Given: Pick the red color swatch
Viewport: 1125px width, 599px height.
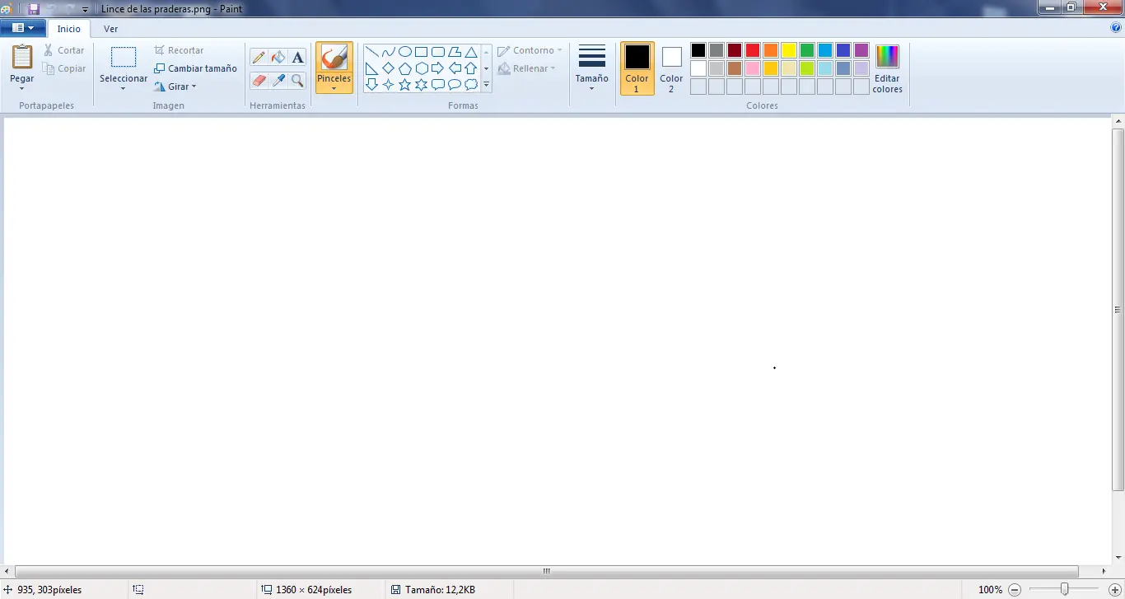Looking at the screenshot, I should pyautogui.click(x=752, y=50).
